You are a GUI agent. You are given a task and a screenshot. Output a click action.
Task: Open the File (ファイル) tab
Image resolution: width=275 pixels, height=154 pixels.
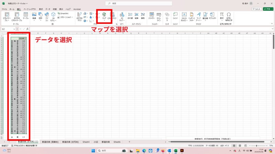pyautogui.click(x=4, y=9)
